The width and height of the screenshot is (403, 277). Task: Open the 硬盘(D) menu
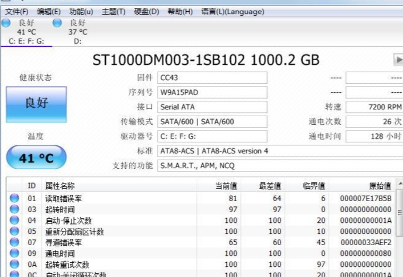point(147,12)
